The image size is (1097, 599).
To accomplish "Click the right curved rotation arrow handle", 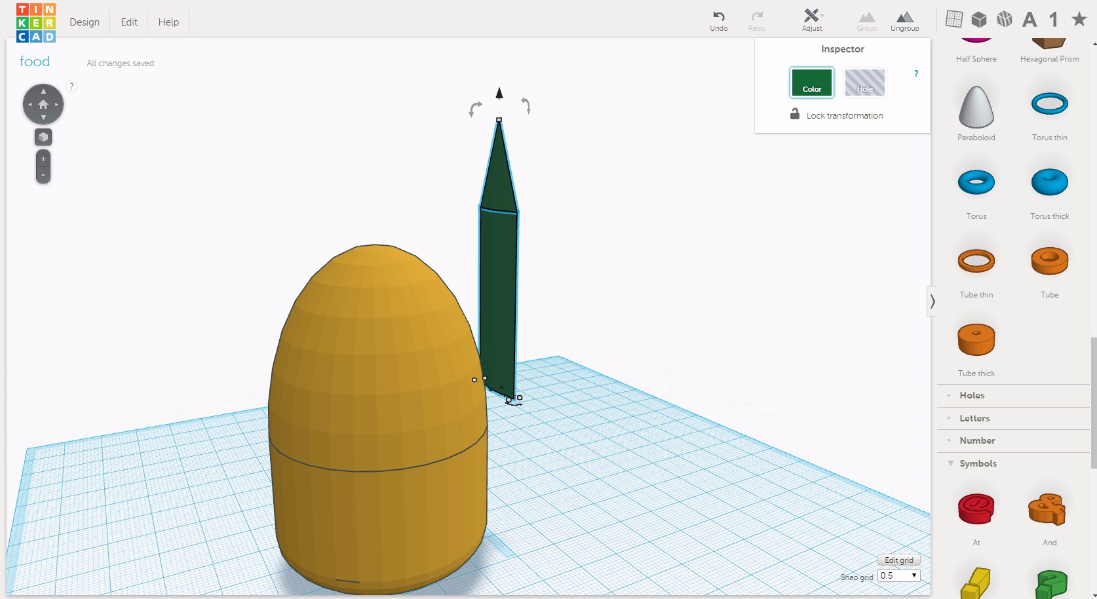I will 526,105.
